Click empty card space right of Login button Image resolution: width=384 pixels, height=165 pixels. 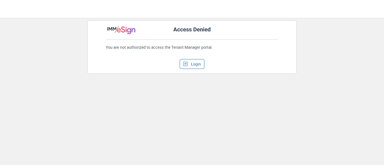click(x=247, y=64)
